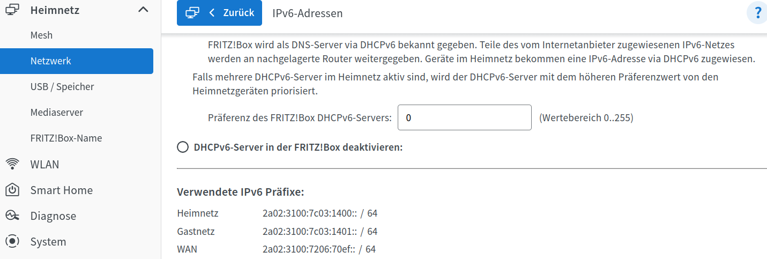Expand the Smart Home section
767x259 pixels.
62,190
